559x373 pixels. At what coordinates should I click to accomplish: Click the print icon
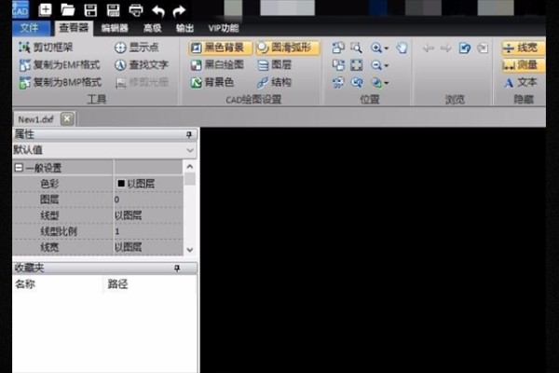click(136, 10)
